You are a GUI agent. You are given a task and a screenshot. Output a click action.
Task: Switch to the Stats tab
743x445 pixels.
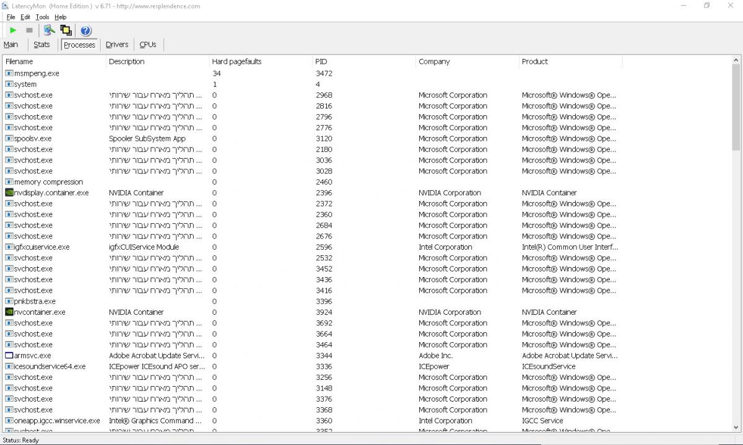[x=41, y=45]
